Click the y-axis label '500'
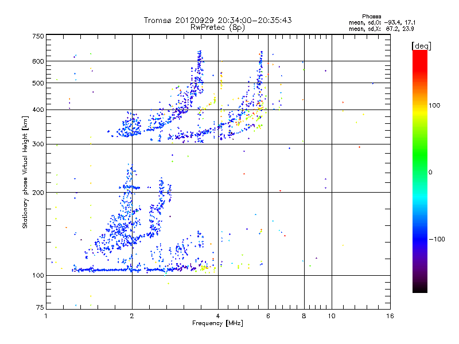Image resolution: width=459 pixels, height=344 pixels. (38, 83)
